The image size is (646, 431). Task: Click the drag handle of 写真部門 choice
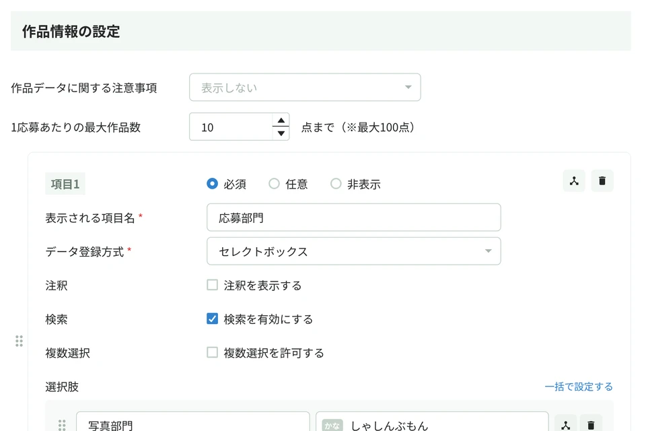[x=62, y=425]
